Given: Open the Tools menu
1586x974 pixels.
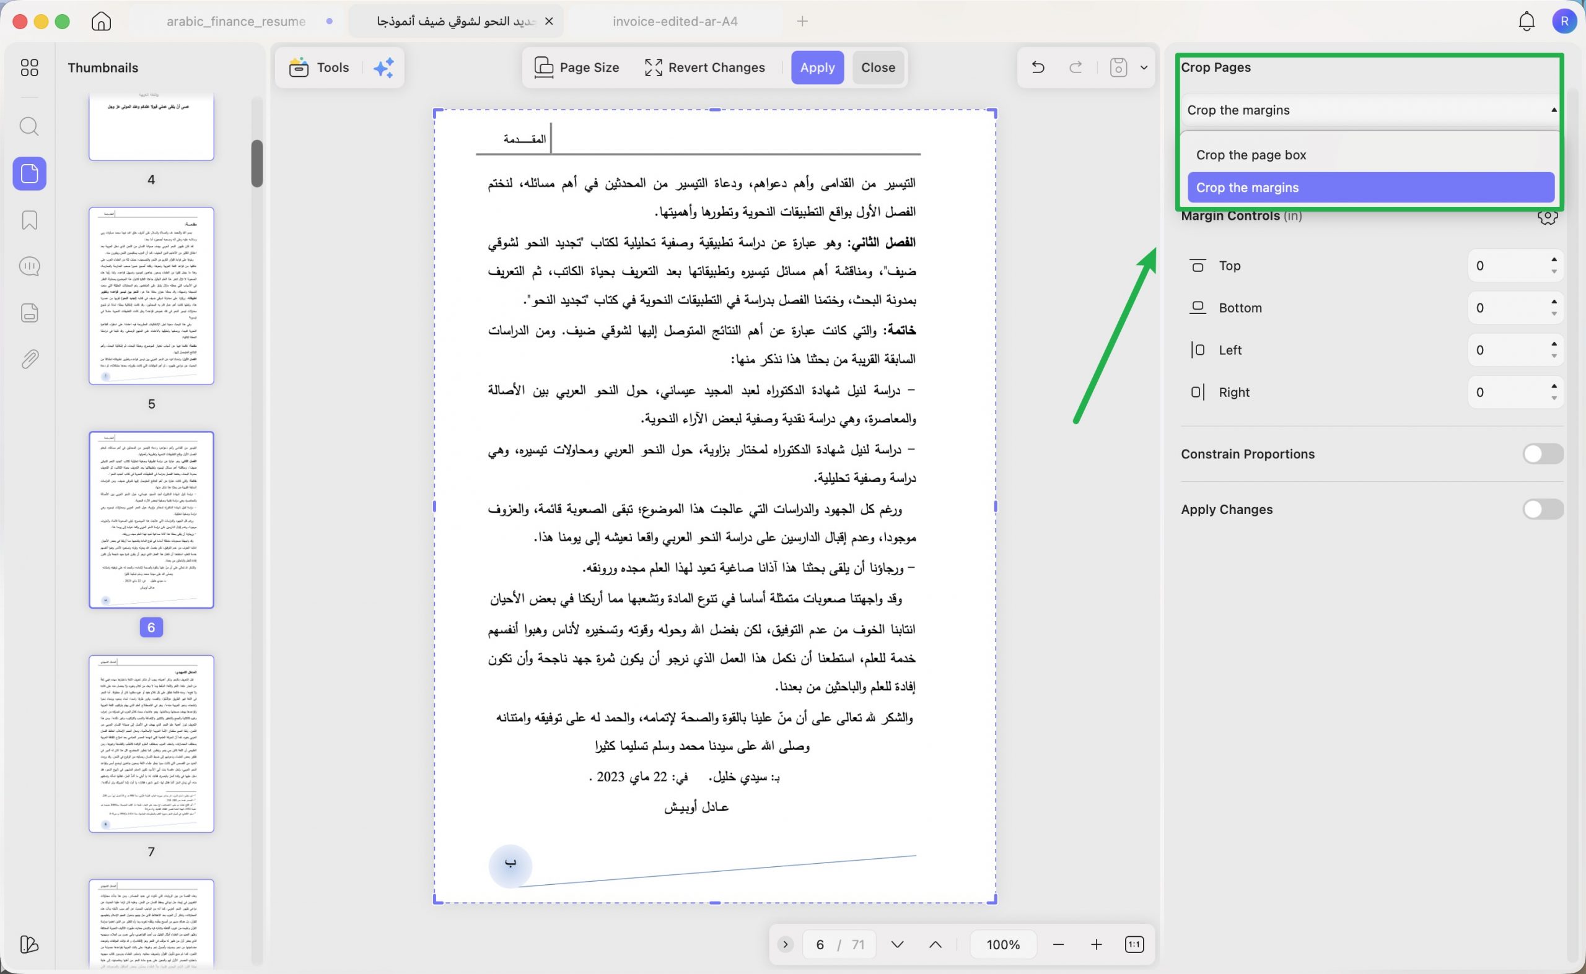Looking at the screenshot, I should [320, 67].
